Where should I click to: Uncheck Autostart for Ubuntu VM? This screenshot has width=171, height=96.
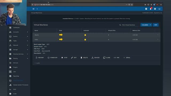85,35
